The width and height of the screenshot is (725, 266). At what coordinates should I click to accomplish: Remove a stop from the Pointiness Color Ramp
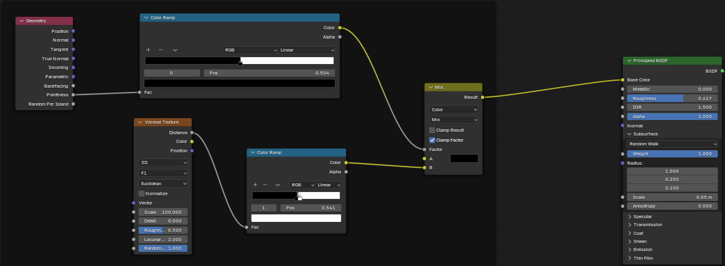pos(161,50)
